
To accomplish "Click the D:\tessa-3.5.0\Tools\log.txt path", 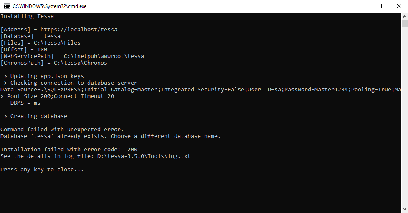I will (144, 156).
